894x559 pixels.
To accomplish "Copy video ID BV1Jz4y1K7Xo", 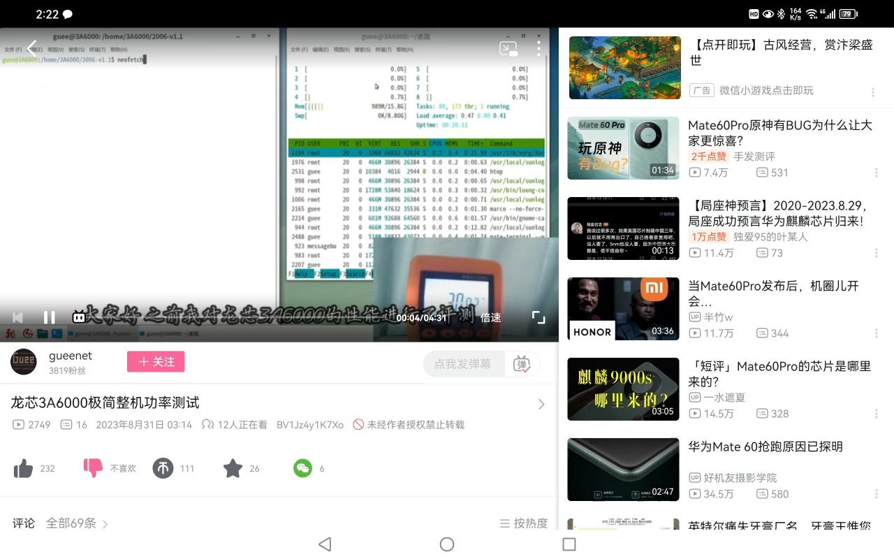I will 310,425.
